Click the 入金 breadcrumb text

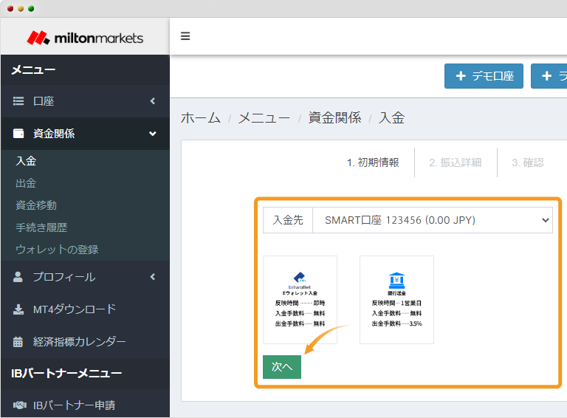tap(391, 118)
